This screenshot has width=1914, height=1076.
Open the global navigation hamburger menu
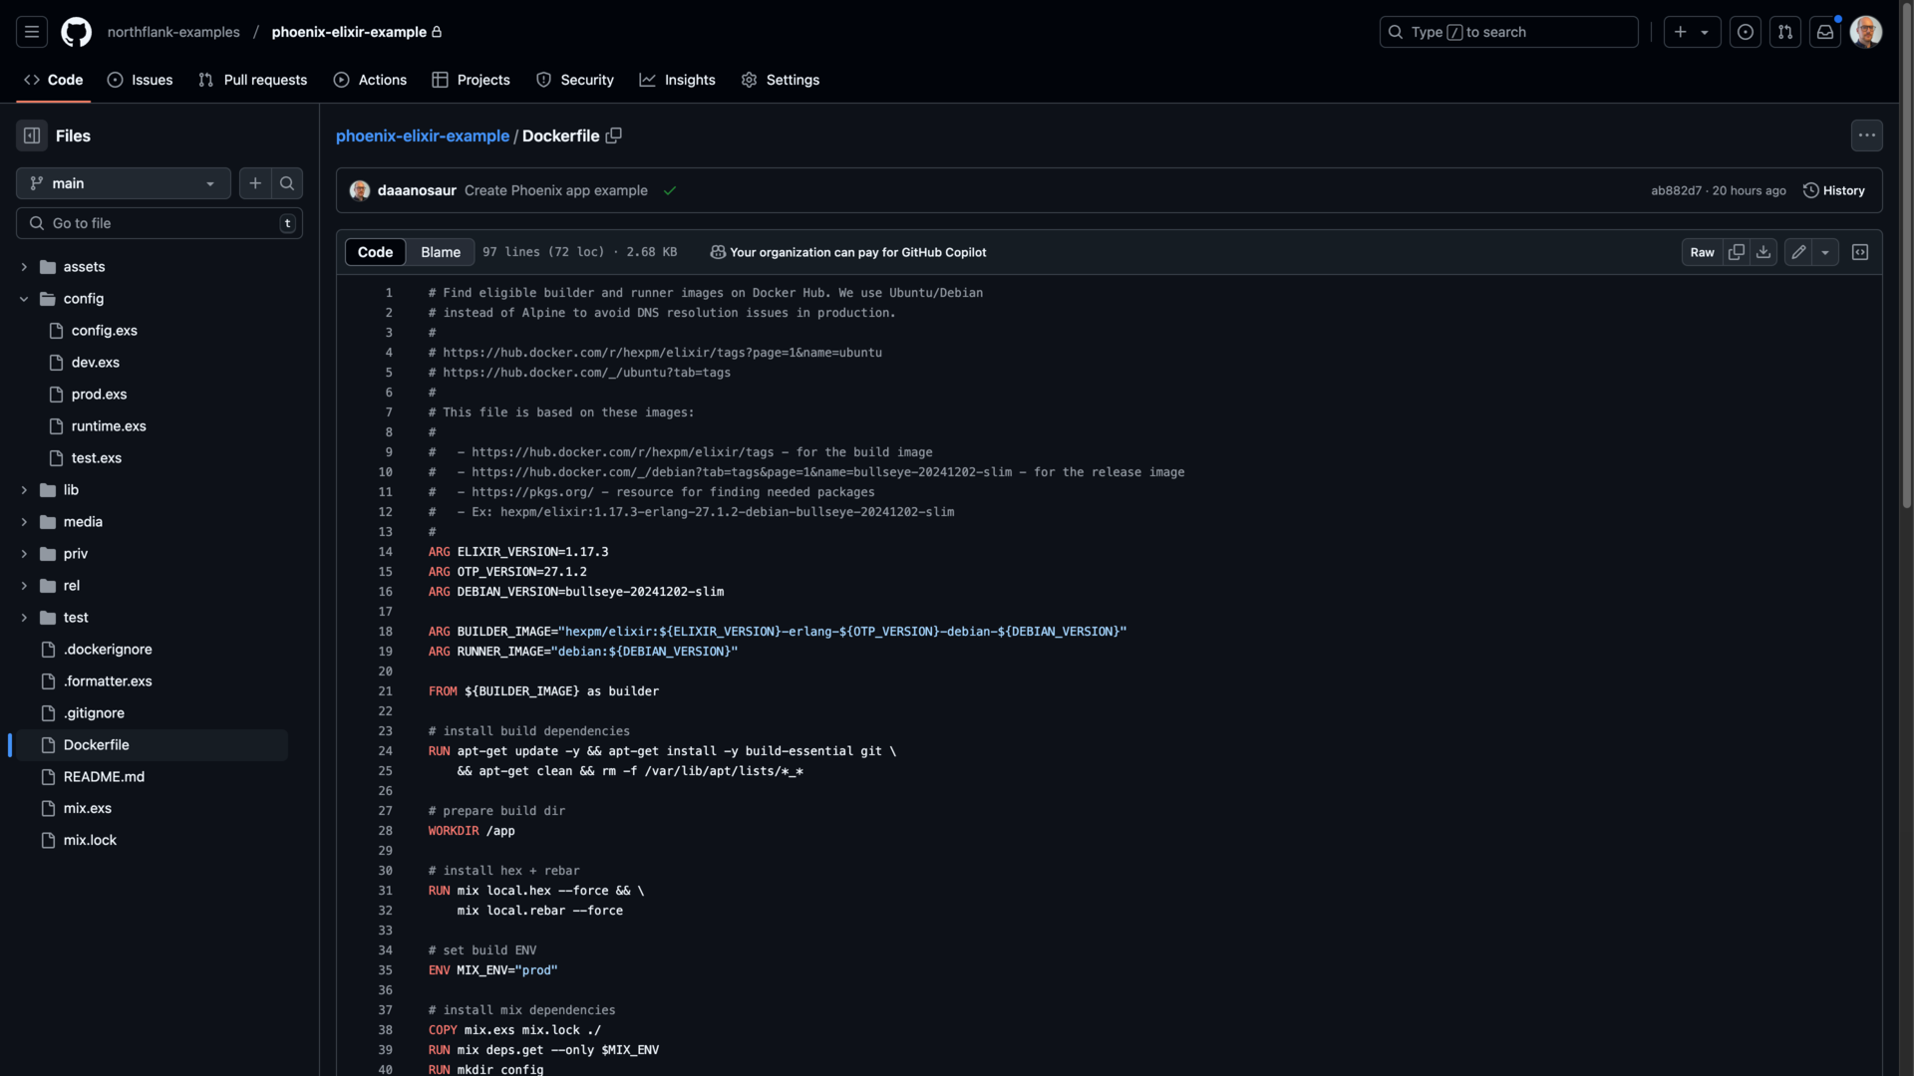click(31, 32)
